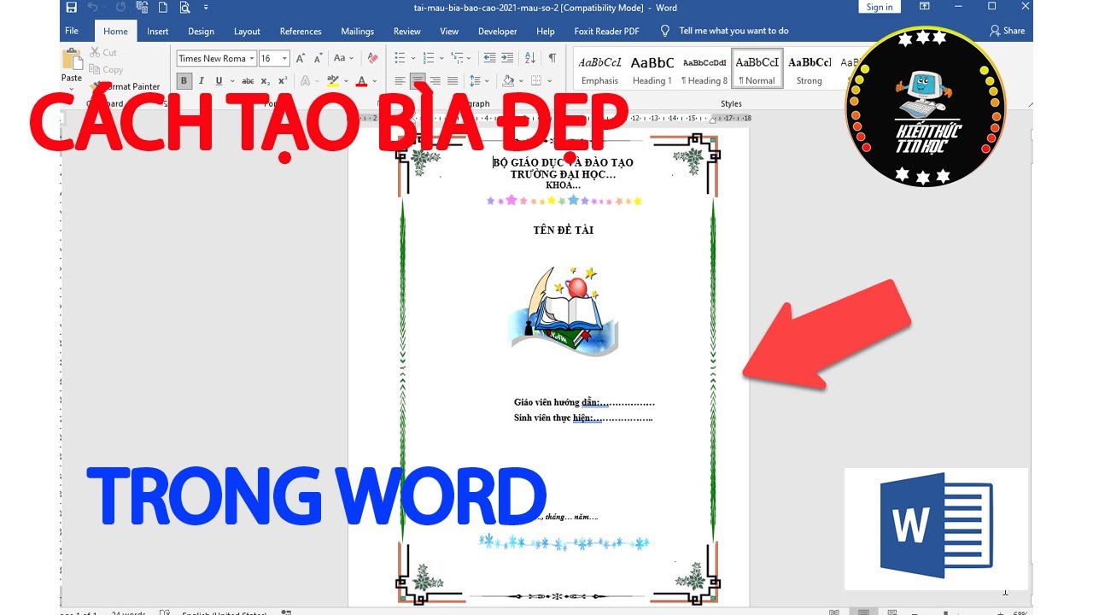
Task: Expand the font color dropdown arrow
Action: pyautogui.click(x=375, y=81)
